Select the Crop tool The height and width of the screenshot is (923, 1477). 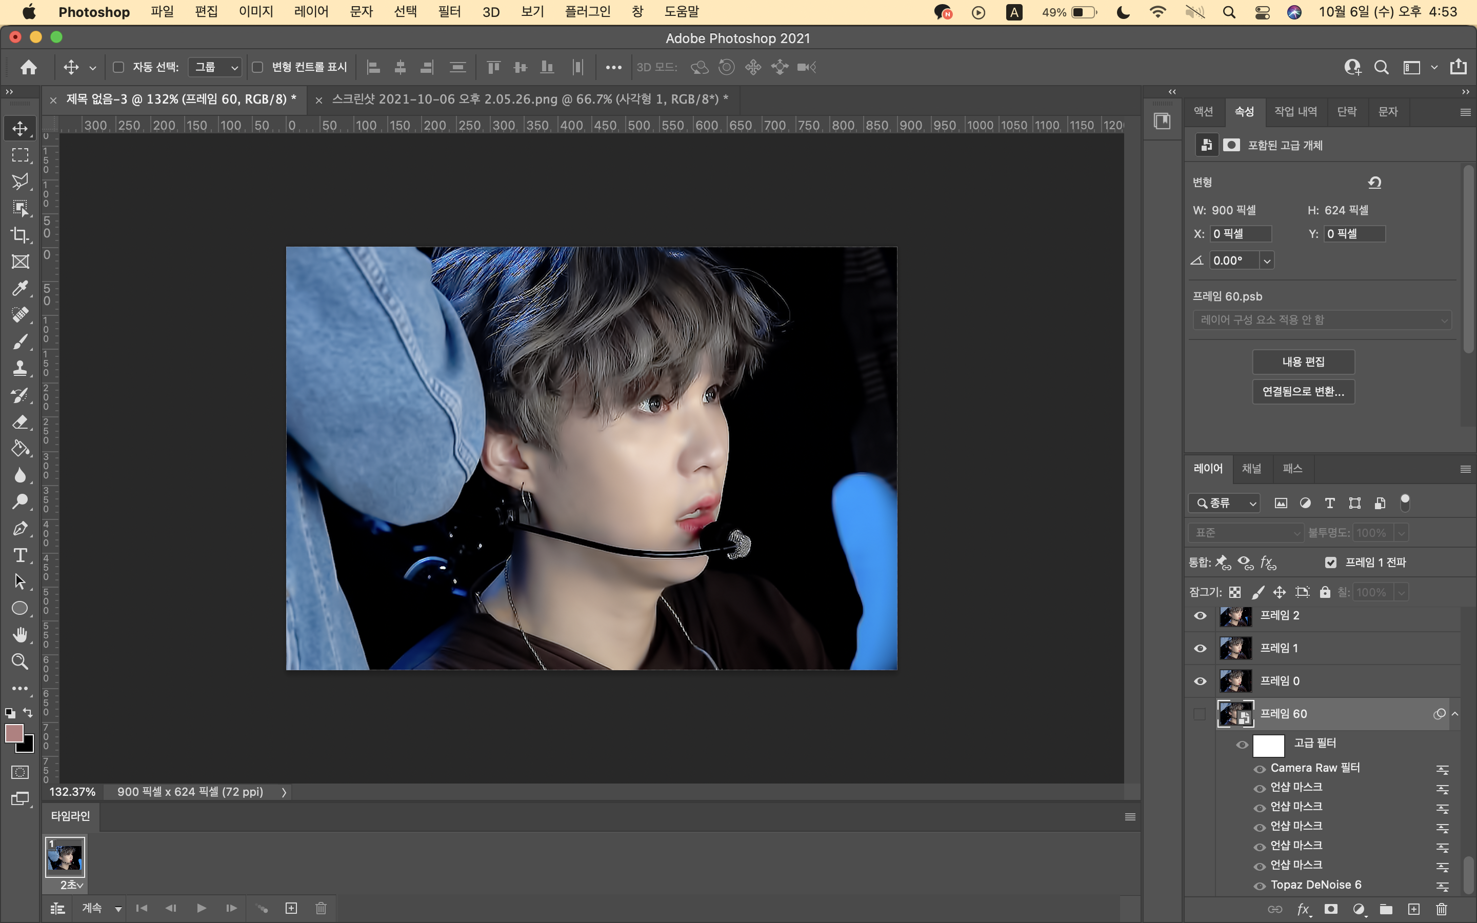[20, 235]
